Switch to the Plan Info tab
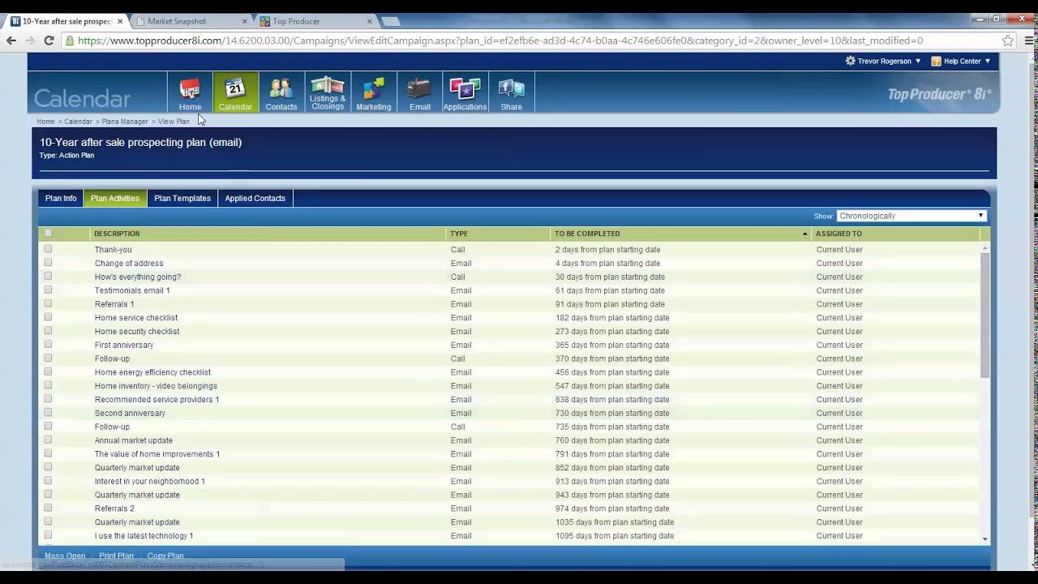 [61, 198]
